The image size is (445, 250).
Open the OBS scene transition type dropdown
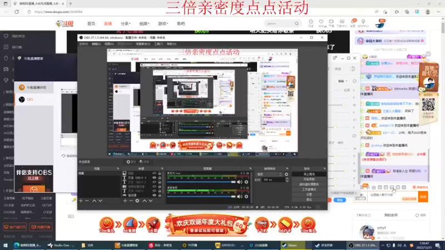pyautogui.click(x=269, y=174)
